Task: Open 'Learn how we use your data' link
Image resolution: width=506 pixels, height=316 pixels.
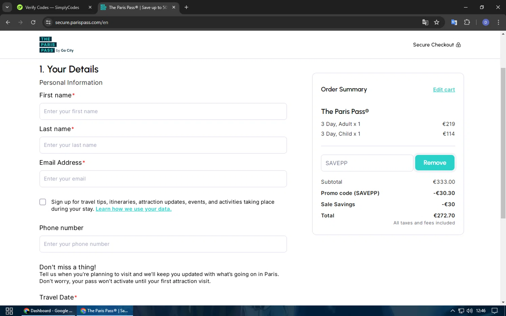Action: [x=134, y=209]
